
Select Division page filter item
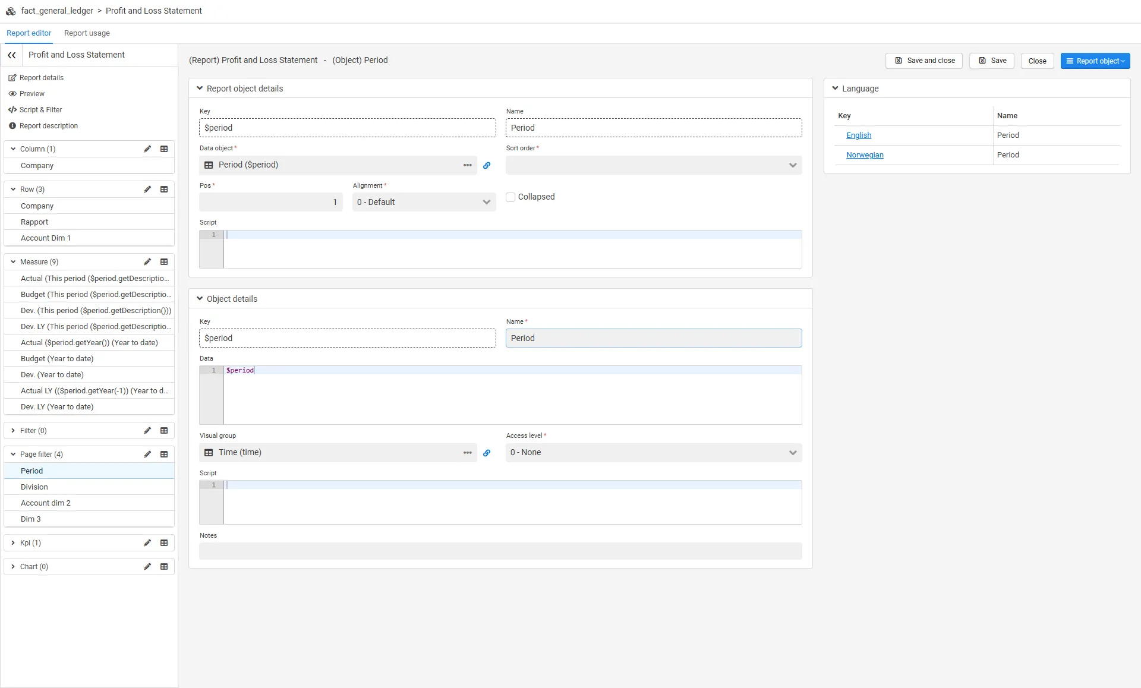tap(89, 487)
